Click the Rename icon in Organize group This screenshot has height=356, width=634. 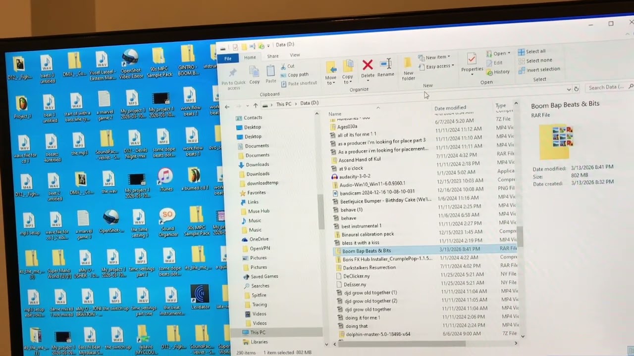(386, 68)
